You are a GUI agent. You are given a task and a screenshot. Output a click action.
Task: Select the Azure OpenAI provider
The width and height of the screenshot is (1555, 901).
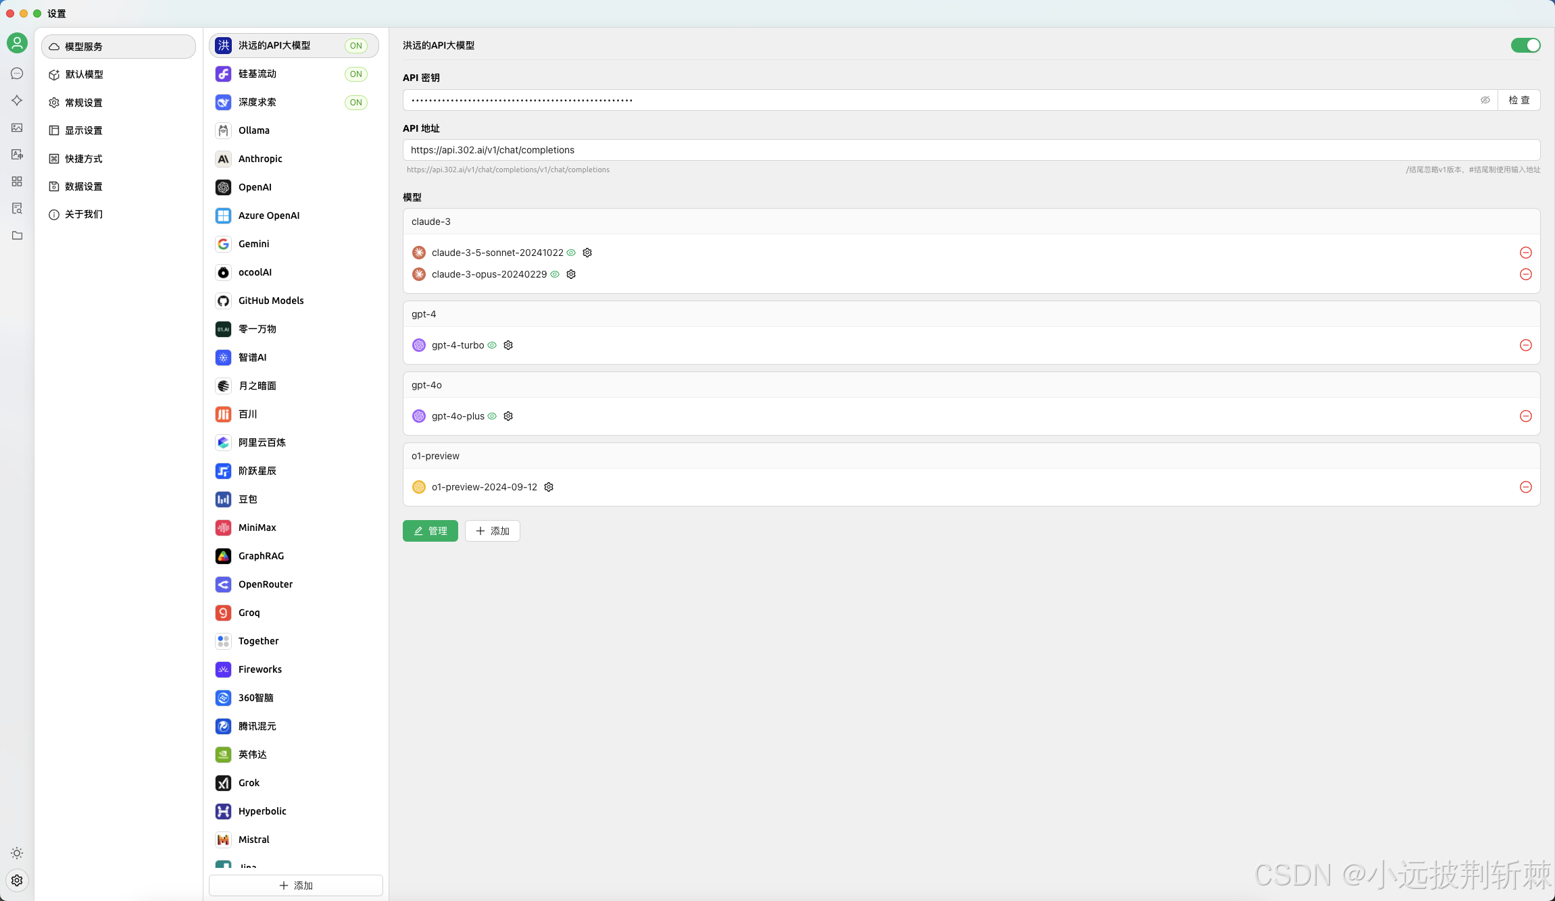coord(294,215)
